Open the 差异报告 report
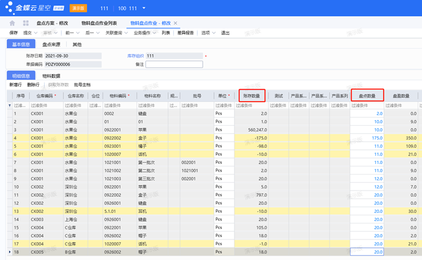This screenshot has width=422, height=260. click(x=185, y=33)
